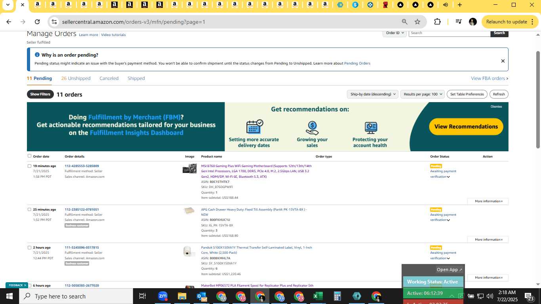Click the zoom magnifier icon in address bar
Image resolution: width=541 pixels, height=304 pixels.
(404, 22)
